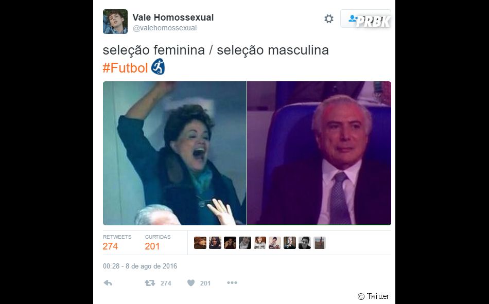The height and width of the screenshot is (304, 489).
Task: Click the second liker avatar thumbnail
Action: click(215, 243)
